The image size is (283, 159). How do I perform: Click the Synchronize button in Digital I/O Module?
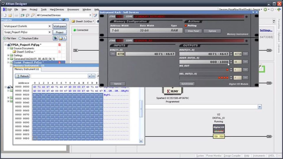(187, 84)
